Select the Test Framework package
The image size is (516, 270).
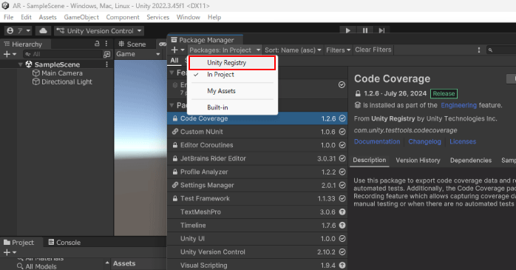tap(257, 198)
